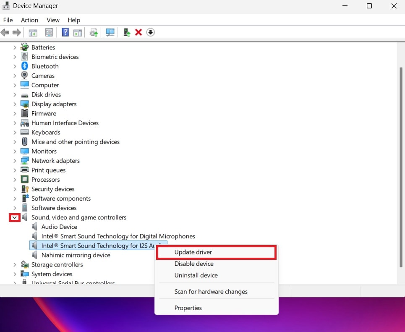
Task: Select the Security devices label
Action: (53, 189)
